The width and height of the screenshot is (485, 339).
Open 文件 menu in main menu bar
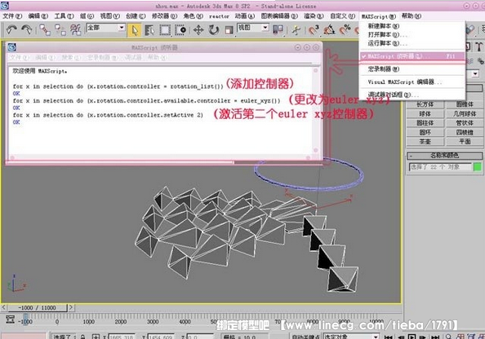[x=12, y=16]
